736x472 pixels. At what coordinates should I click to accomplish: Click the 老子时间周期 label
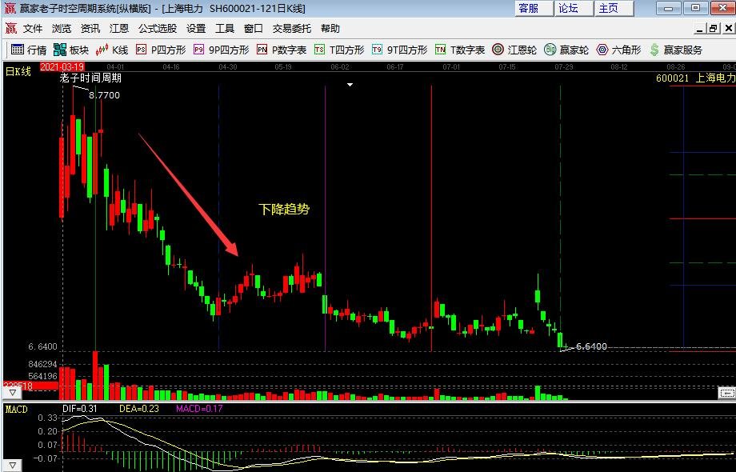90,78
